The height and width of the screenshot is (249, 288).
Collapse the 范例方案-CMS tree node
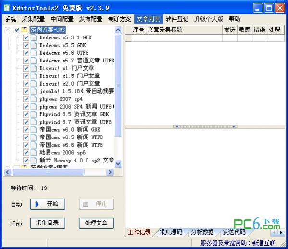pyautogui.click(x=8, y=30)
